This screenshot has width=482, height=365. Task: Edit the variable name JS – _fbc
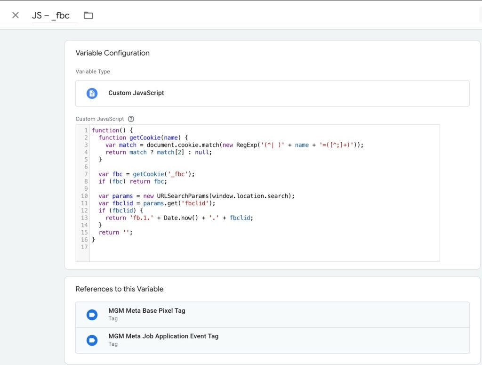point(55,16)
